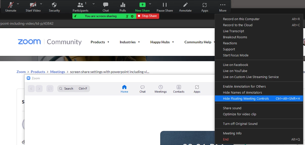Select Hide Floating Meeting Controls
This screenshot has height=145, width=305.
click(259, 98)
